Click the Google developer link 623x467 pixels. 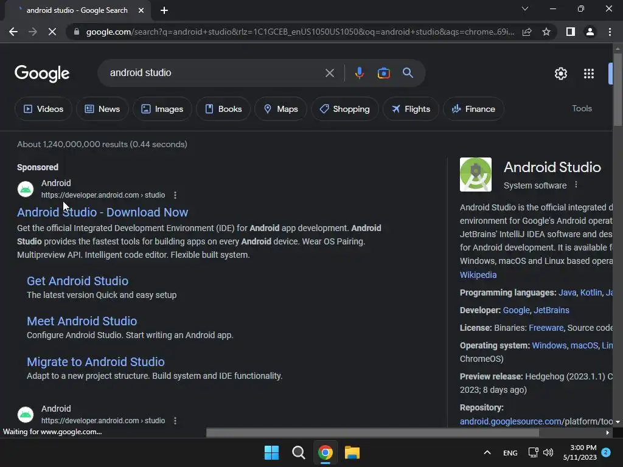pyautogui.click(x=516, y=310)
